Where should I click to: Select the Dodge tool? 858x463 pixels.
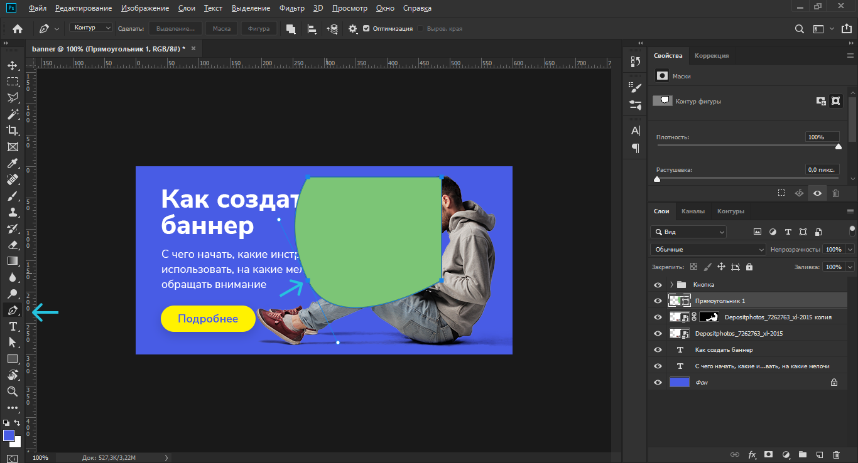point(13,294)
